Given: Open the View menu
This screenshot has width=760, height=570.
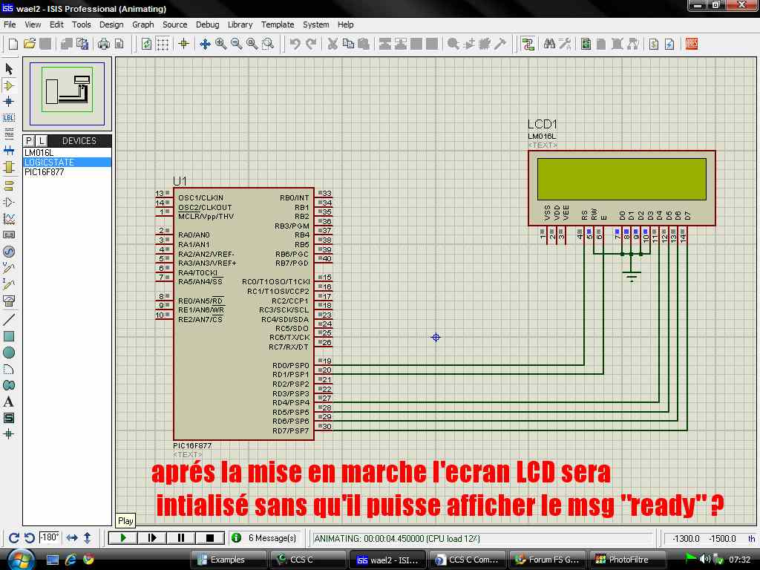Looking at the screenshot, I should point(33,24).
